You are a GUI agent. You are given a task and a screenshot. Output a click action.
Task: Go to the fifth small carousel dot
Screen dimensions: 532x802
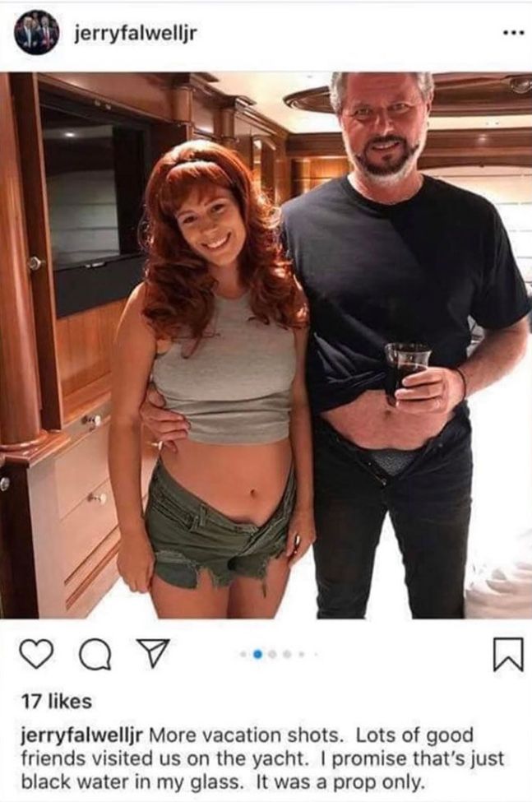point(302,654)
